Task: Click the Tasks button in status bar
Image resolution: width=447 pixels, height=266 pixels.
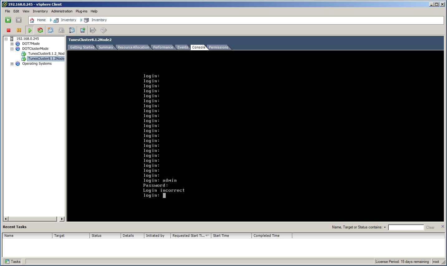Action: pyautogui.click(x=13, y=262)
